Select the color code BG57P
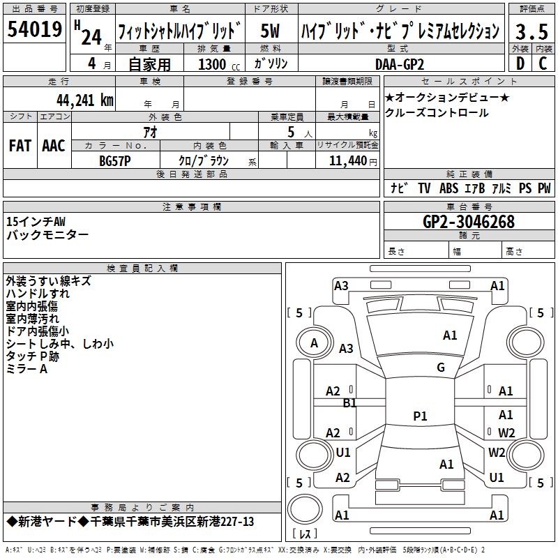Screen dimensions: 558x558 [x=116, y=160]
